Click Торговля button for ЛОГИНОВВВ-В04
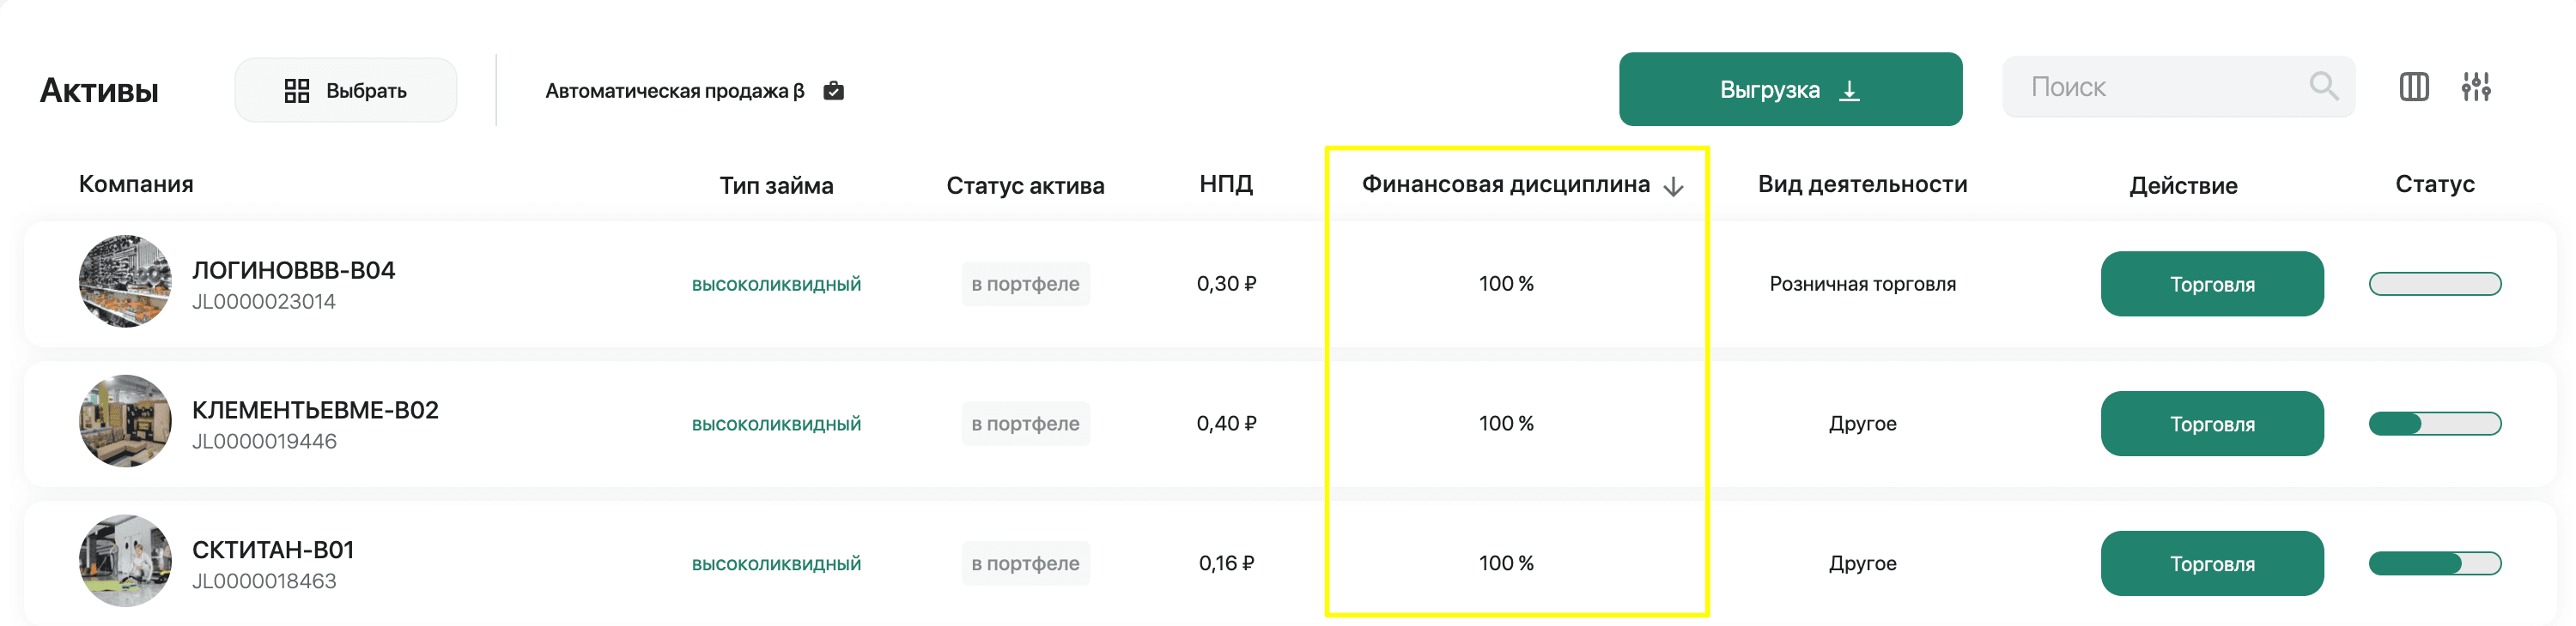The width and height of the screenshot is (2576, 626). (x=2211, y=285)
